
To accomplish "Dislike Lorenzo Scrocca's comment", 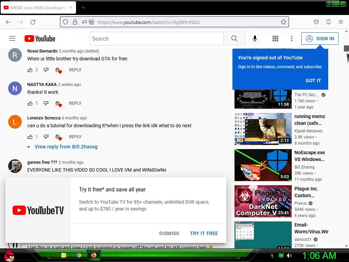I will click(46, 137).
